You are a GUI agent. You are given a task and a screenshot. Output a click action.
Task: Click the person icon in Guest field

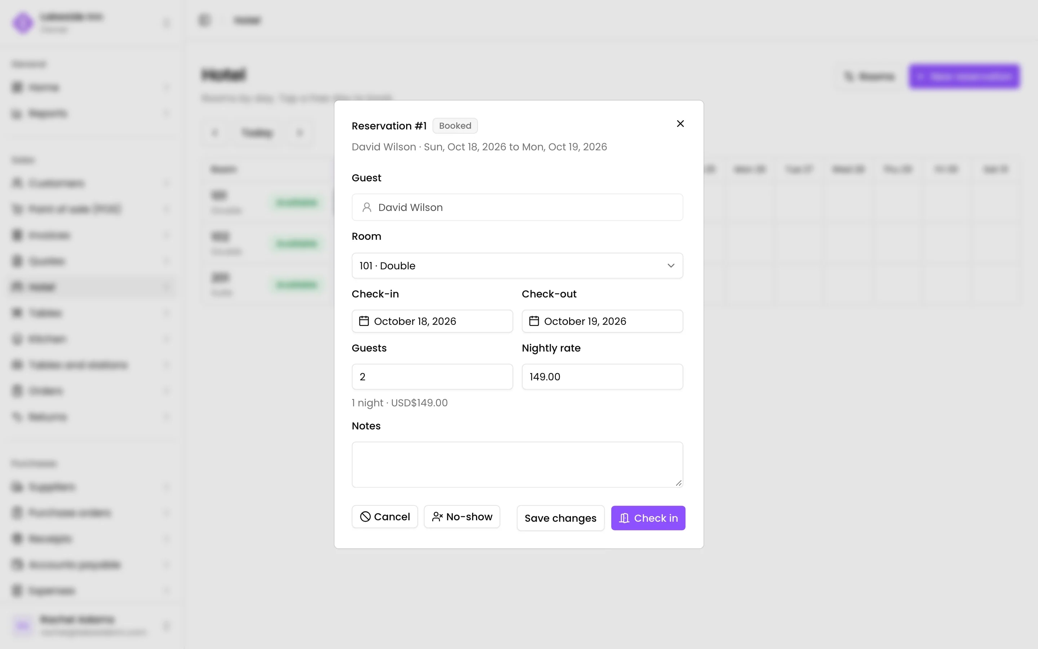(x=367, y=207)
